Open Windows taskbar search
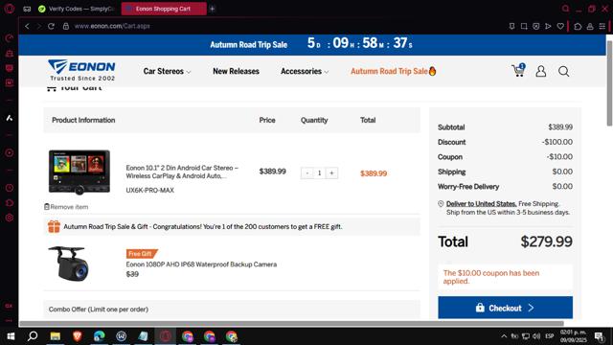 pyautogui.click(x=33, y=336)
